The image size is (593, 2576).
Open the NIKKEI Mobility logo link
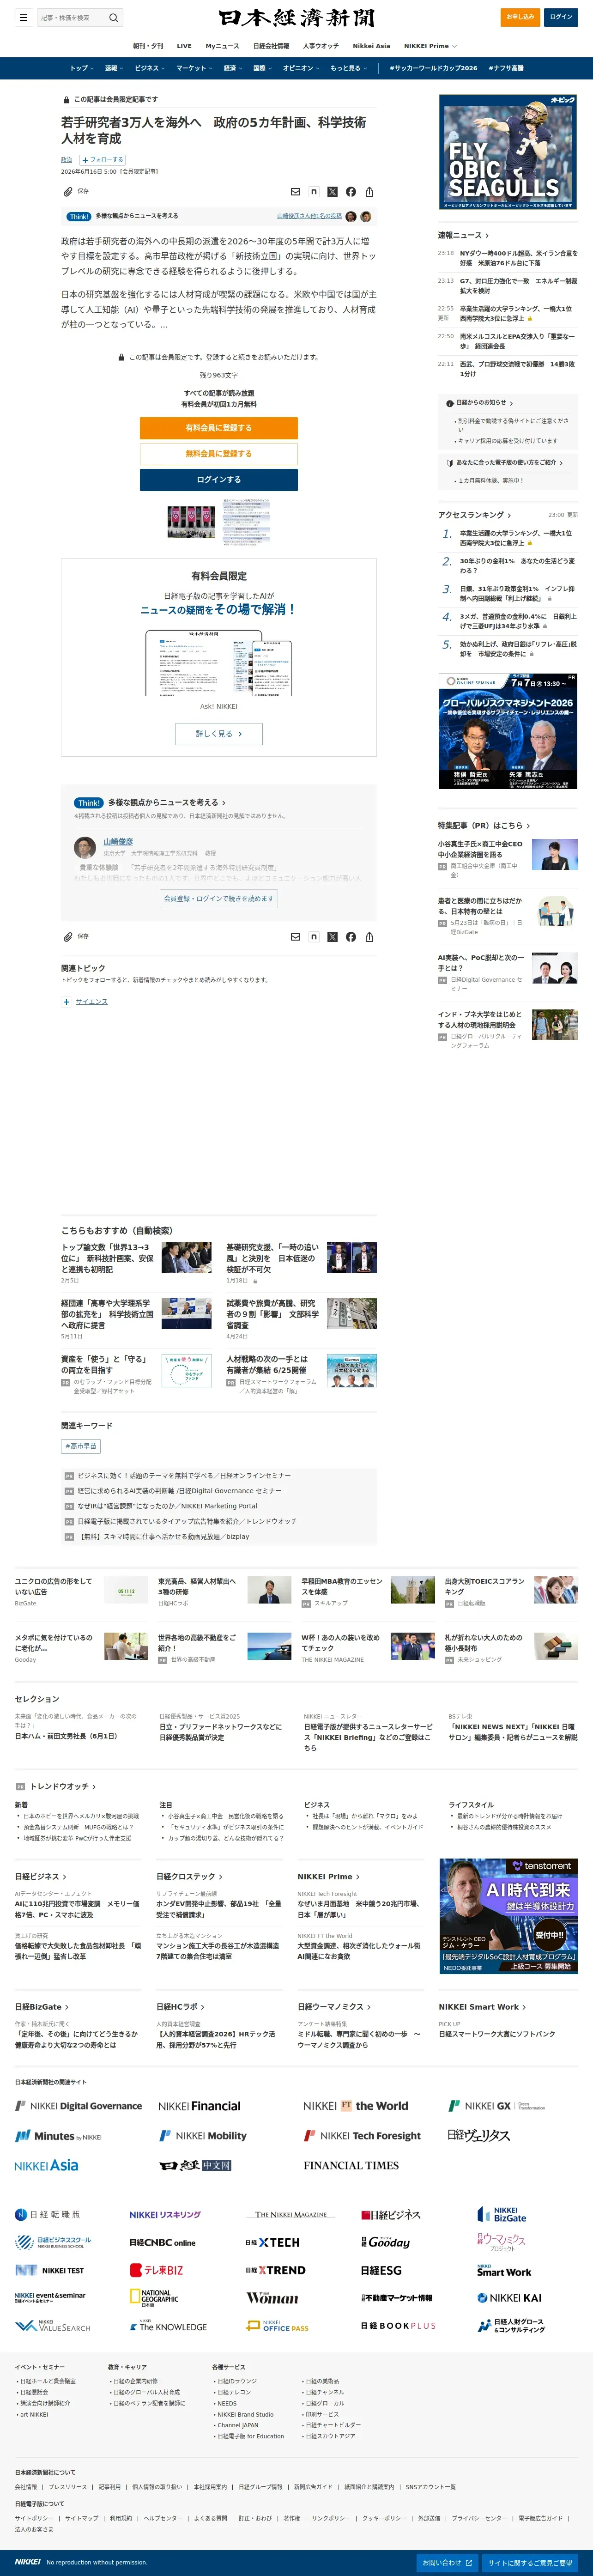click(203, 2135)
